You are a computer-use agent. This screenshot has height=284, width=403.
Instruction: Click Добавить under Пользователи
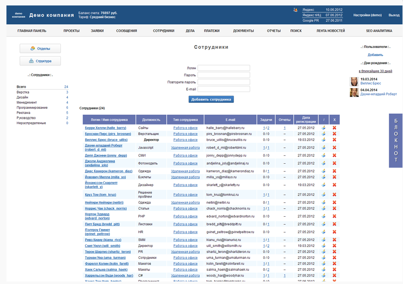click(x=375, y=55)
